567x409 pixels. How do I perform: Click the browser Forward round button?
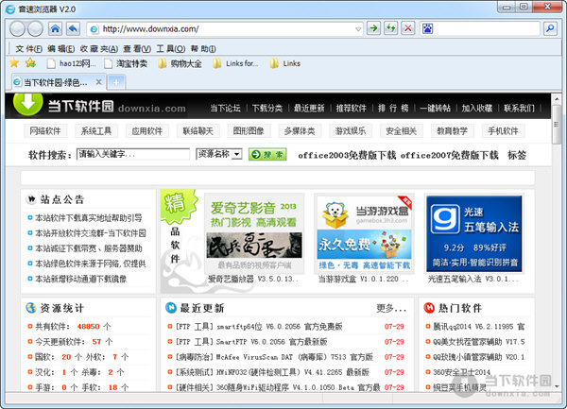pos(36,28)
